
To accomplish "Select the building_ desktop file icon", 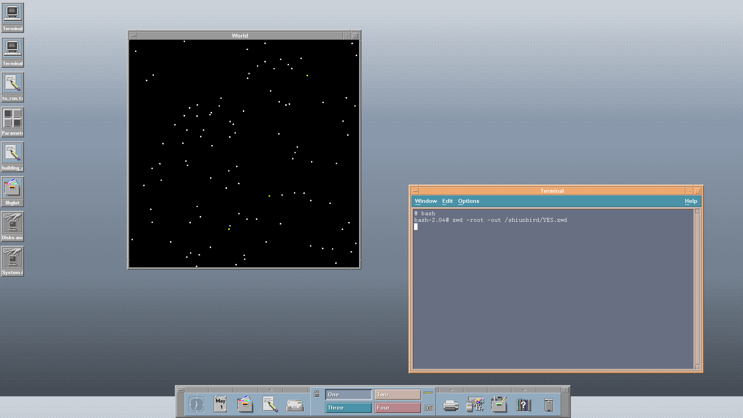I will (x=12, y=157).
